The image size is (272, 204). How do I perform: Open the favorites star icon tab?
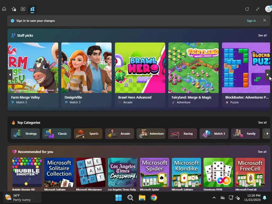pos(14,9)
